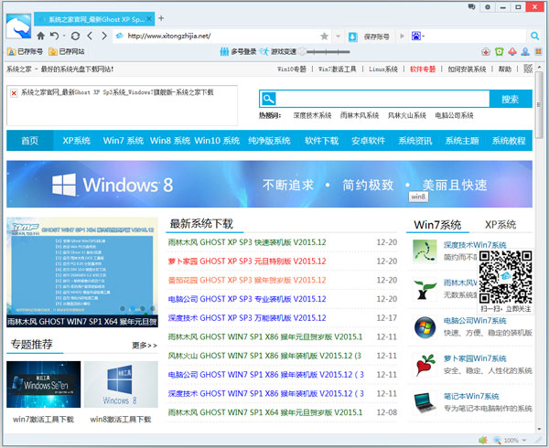Click the 保存账号 button

377,37
